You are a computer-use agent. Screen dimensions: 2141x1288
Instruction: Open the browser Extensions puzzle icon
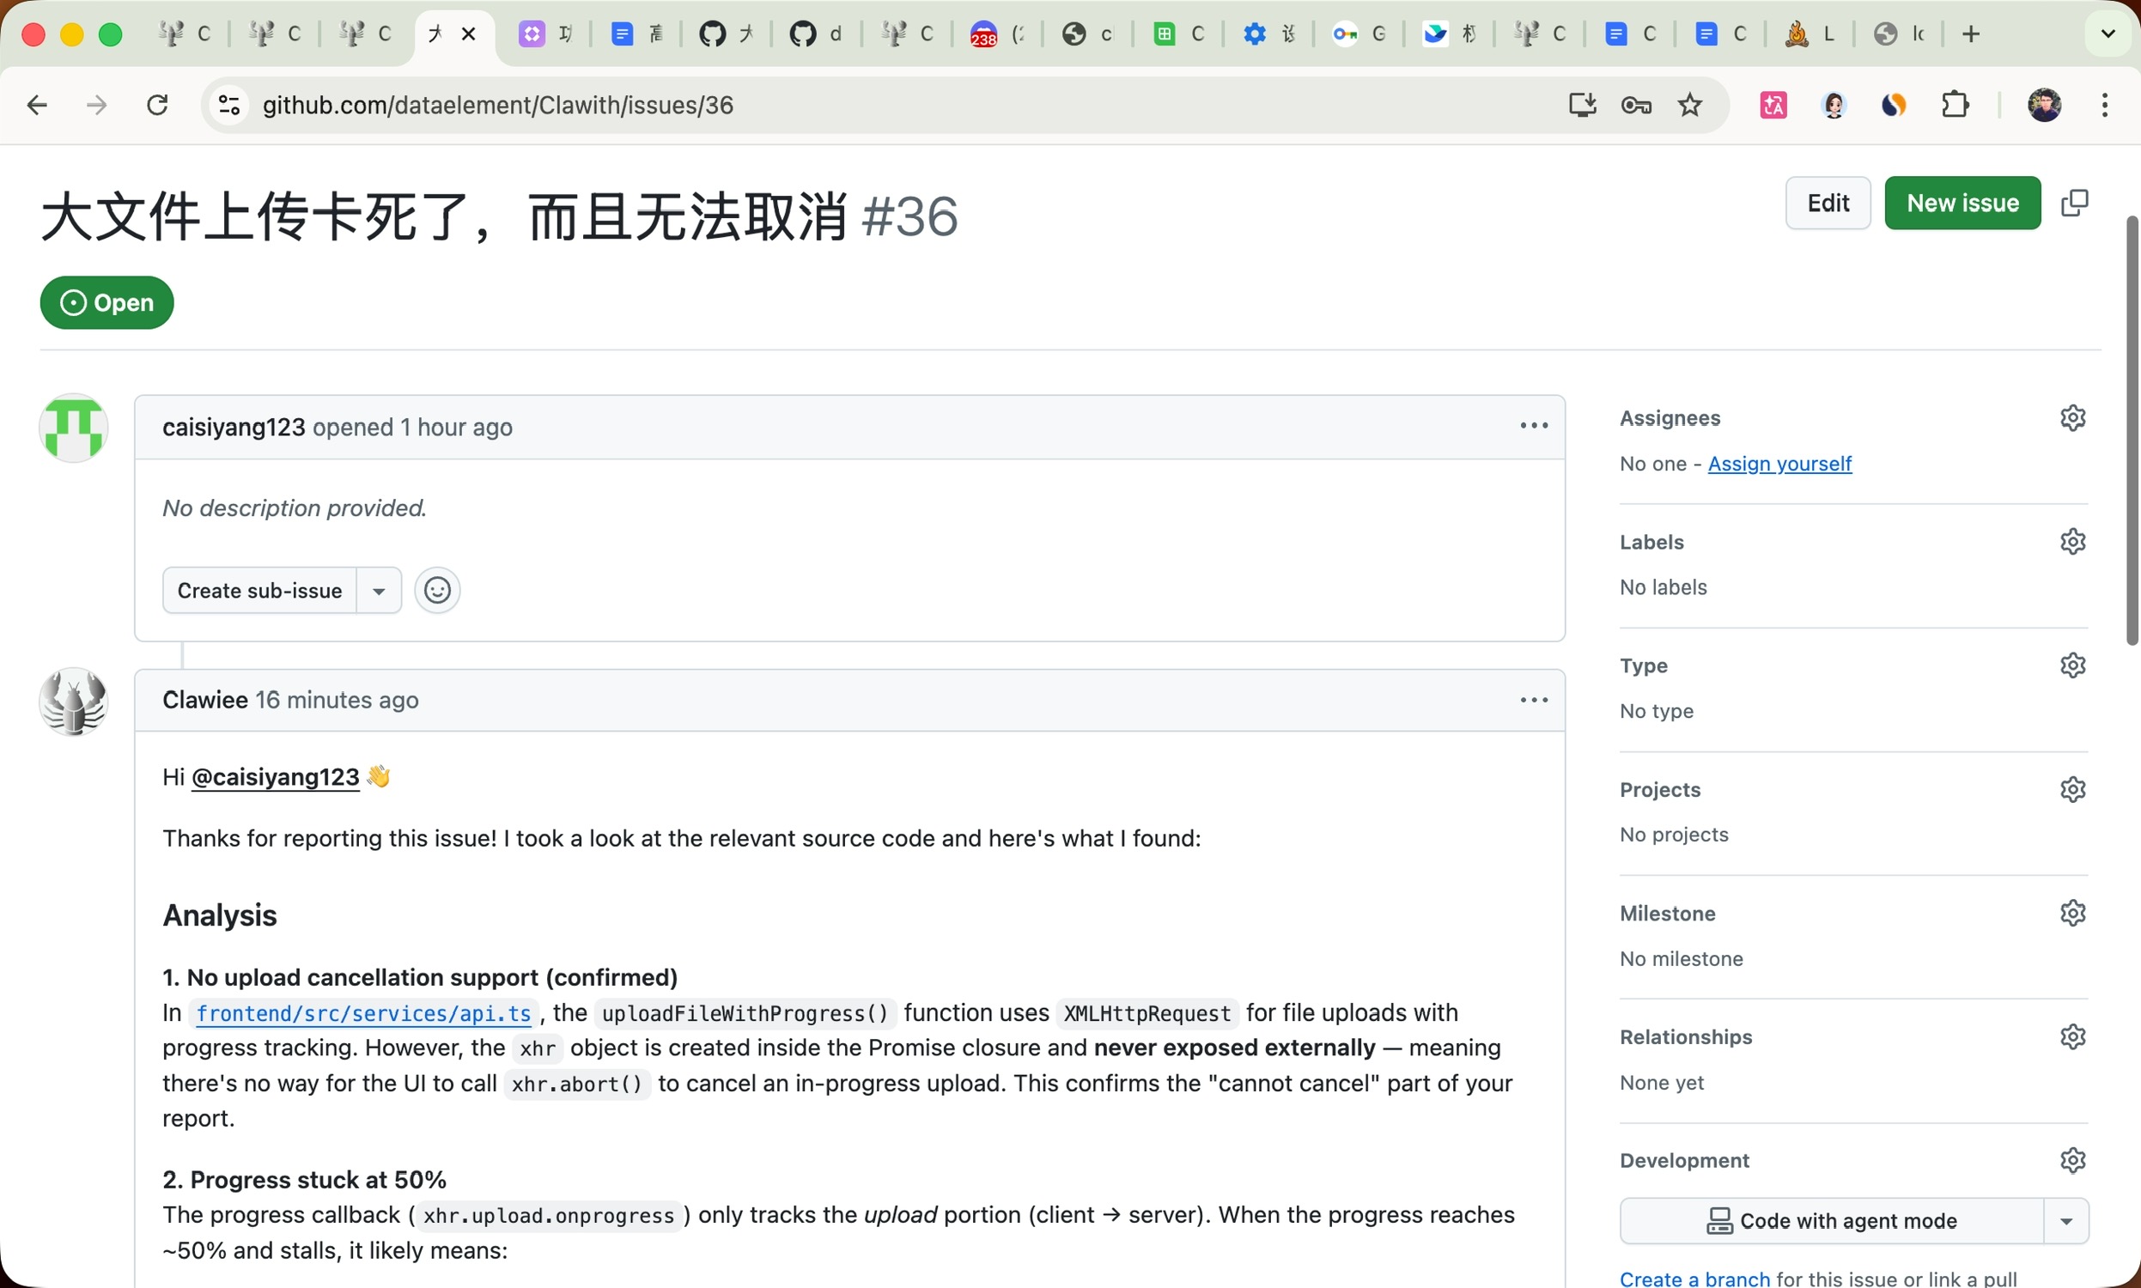[x=1955, y=105]
